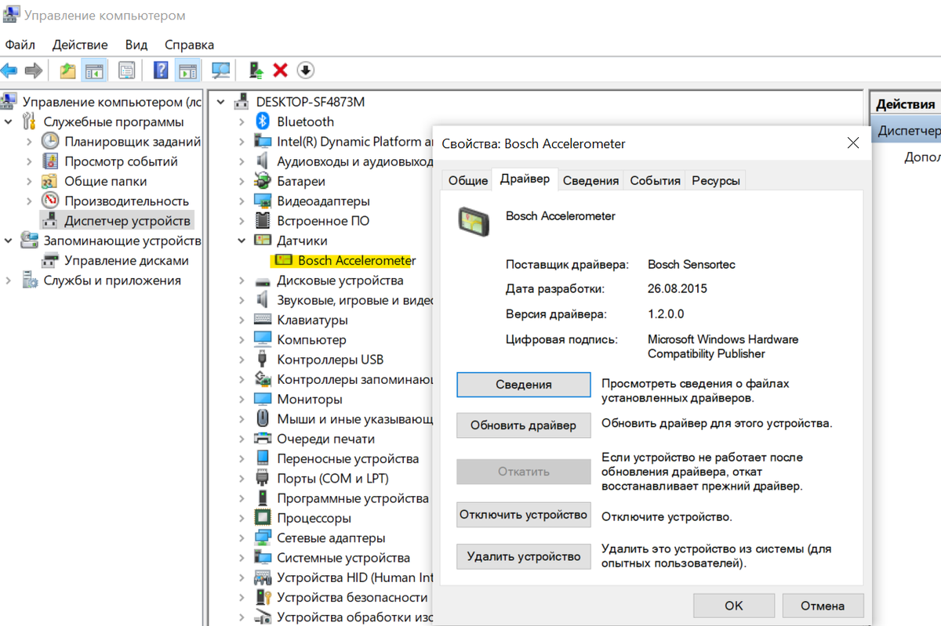Click the Сведения driver details button
This screenshot has height=626, width=941.
click(x=523, y=385)
